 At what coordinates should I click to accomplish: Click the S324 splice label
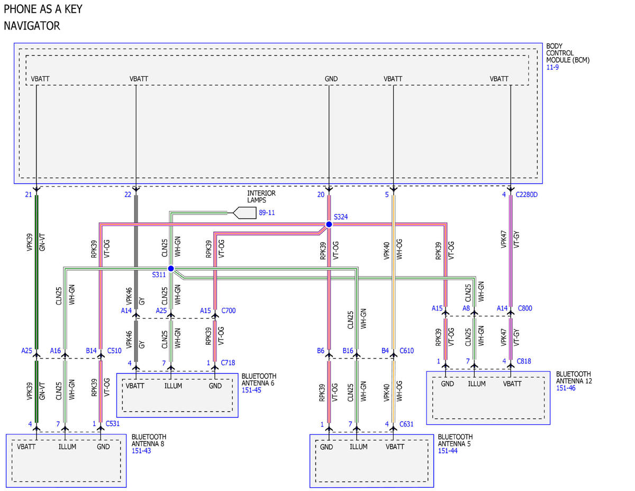click(341, 218)
